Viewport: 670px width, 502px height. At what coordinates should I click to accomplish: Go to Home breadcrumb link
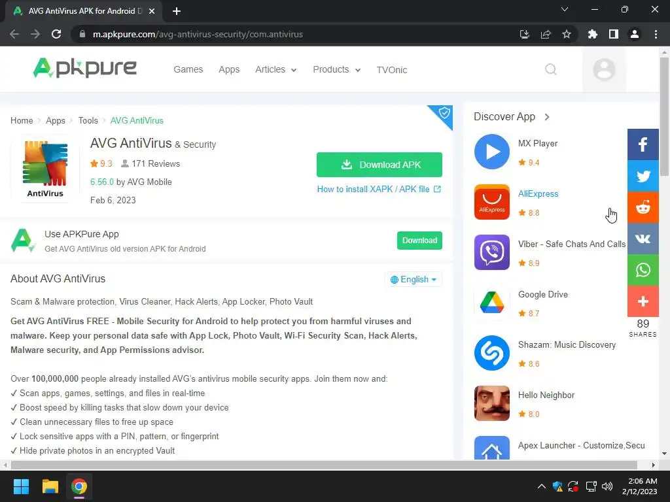click(x=22, y=120)
